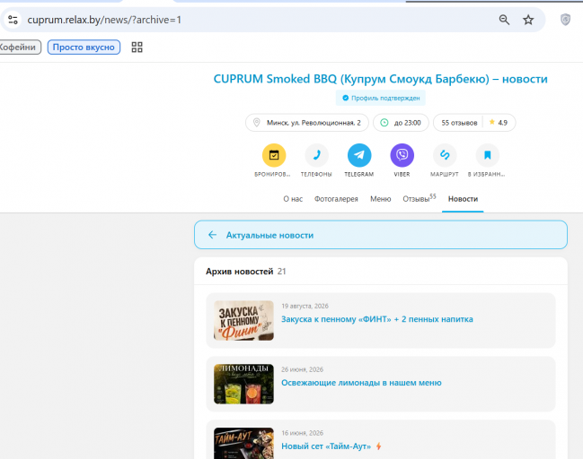Click the Профиль подтвержден badge
Screen dimensions: 583x459
[381, 98]
